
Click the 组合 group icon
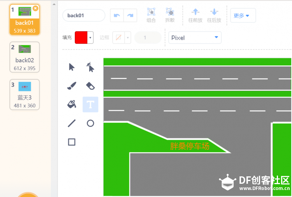pyautogui.click(x=151, y=15)
